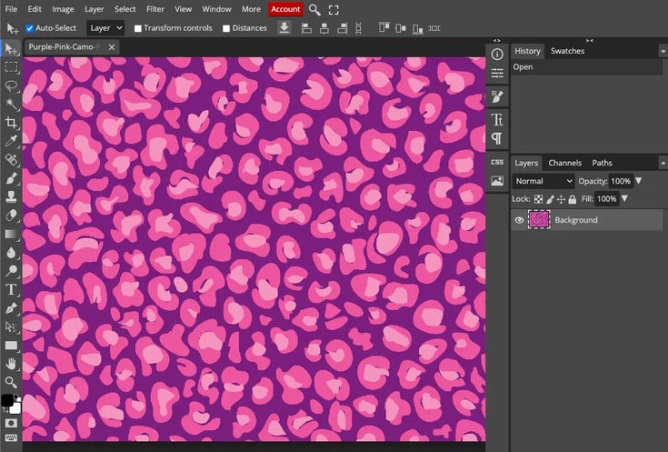668x452 pixels.
Task: Toggle lock all padlock icon
Action: [573, 199]
